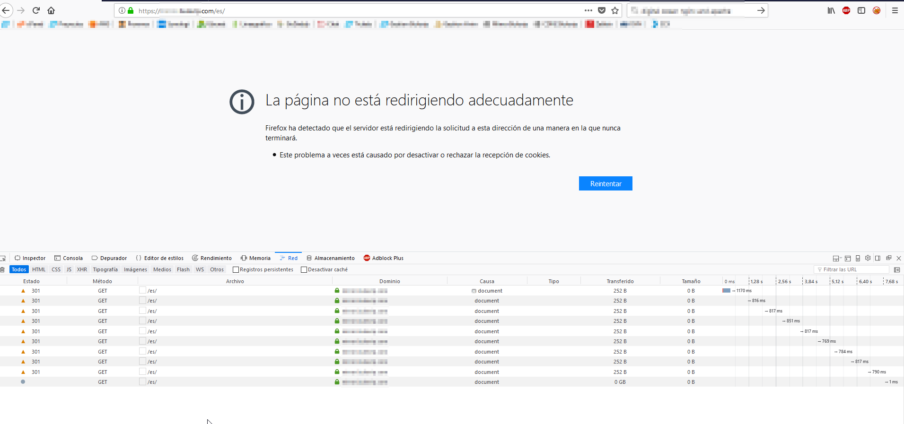The height and width of the screenshot is (424, 904).
Task: Bookmark this page with the star icon
Action: tap(615, 10)
